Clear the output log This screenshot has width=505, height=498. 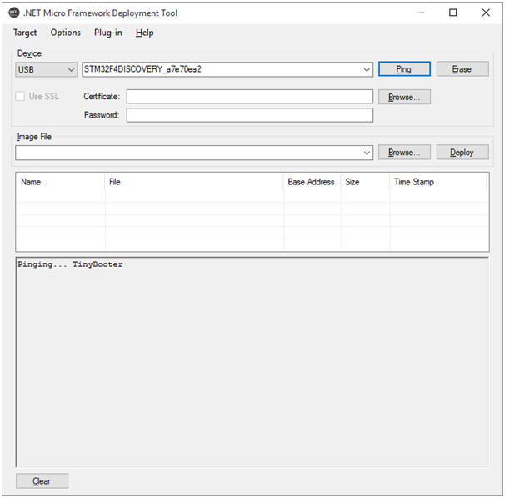coord(42,481)
